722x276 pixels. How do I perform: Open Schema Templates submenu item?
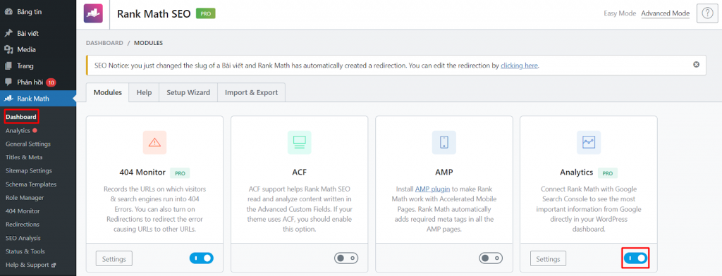pos(31,184)
